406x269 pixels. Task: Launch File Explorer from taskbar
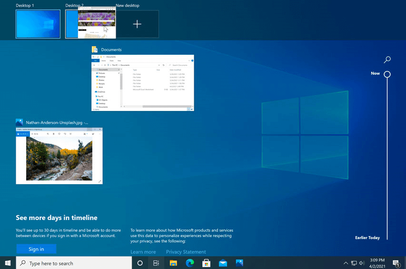point(173,263)
